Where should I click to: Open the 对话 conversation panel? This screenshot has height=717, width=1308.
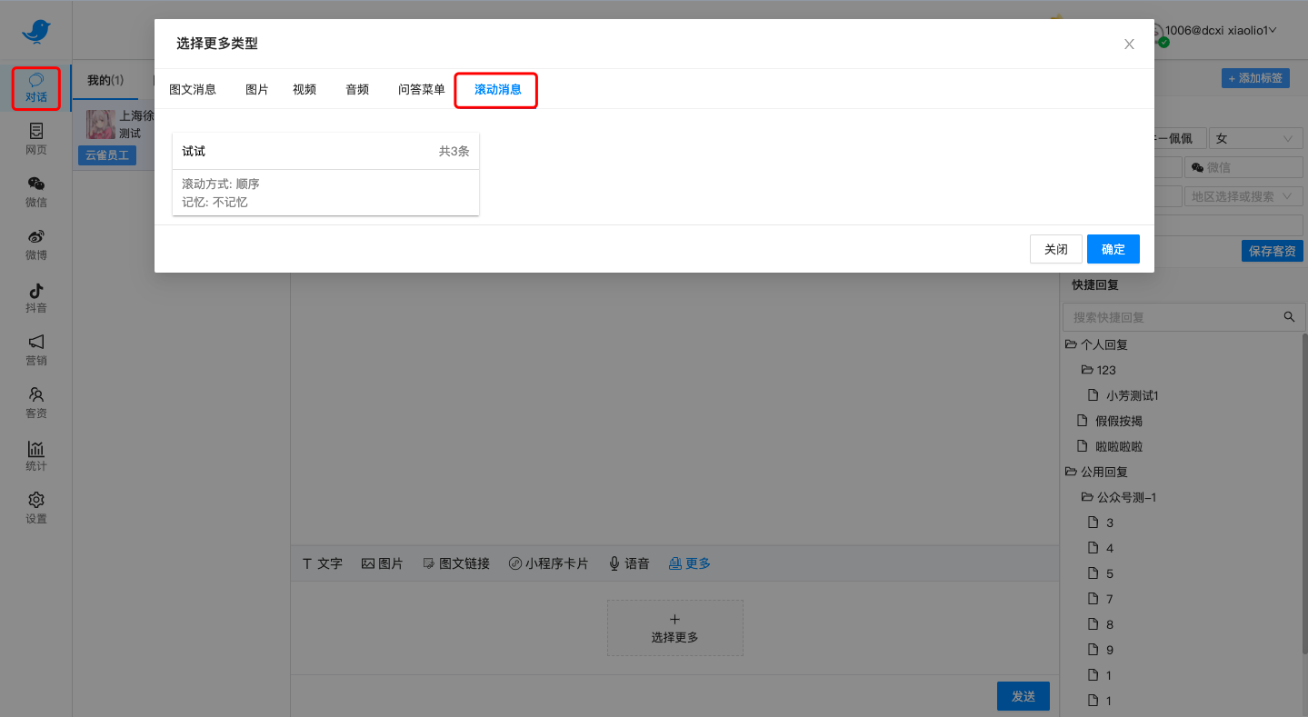point(35,87)
